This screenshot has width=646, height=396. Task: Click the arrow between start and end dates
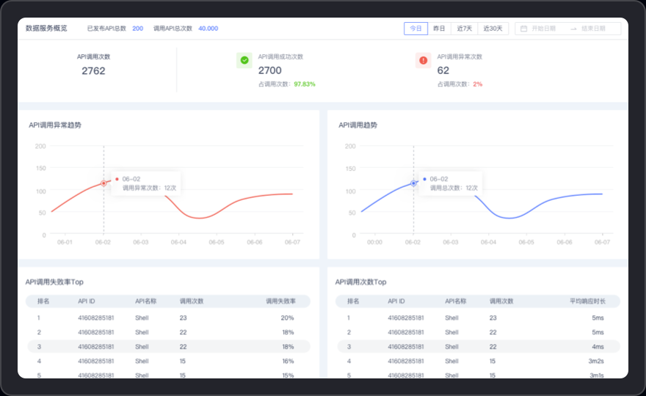570,29
